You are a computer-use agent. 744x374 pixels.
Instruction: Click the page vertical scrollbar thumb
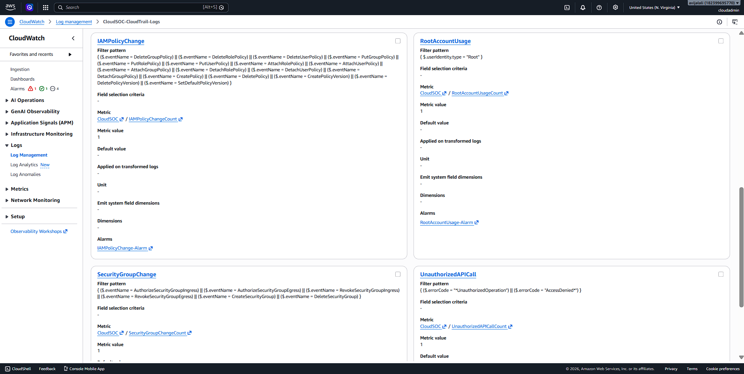[x=741, y=247]
